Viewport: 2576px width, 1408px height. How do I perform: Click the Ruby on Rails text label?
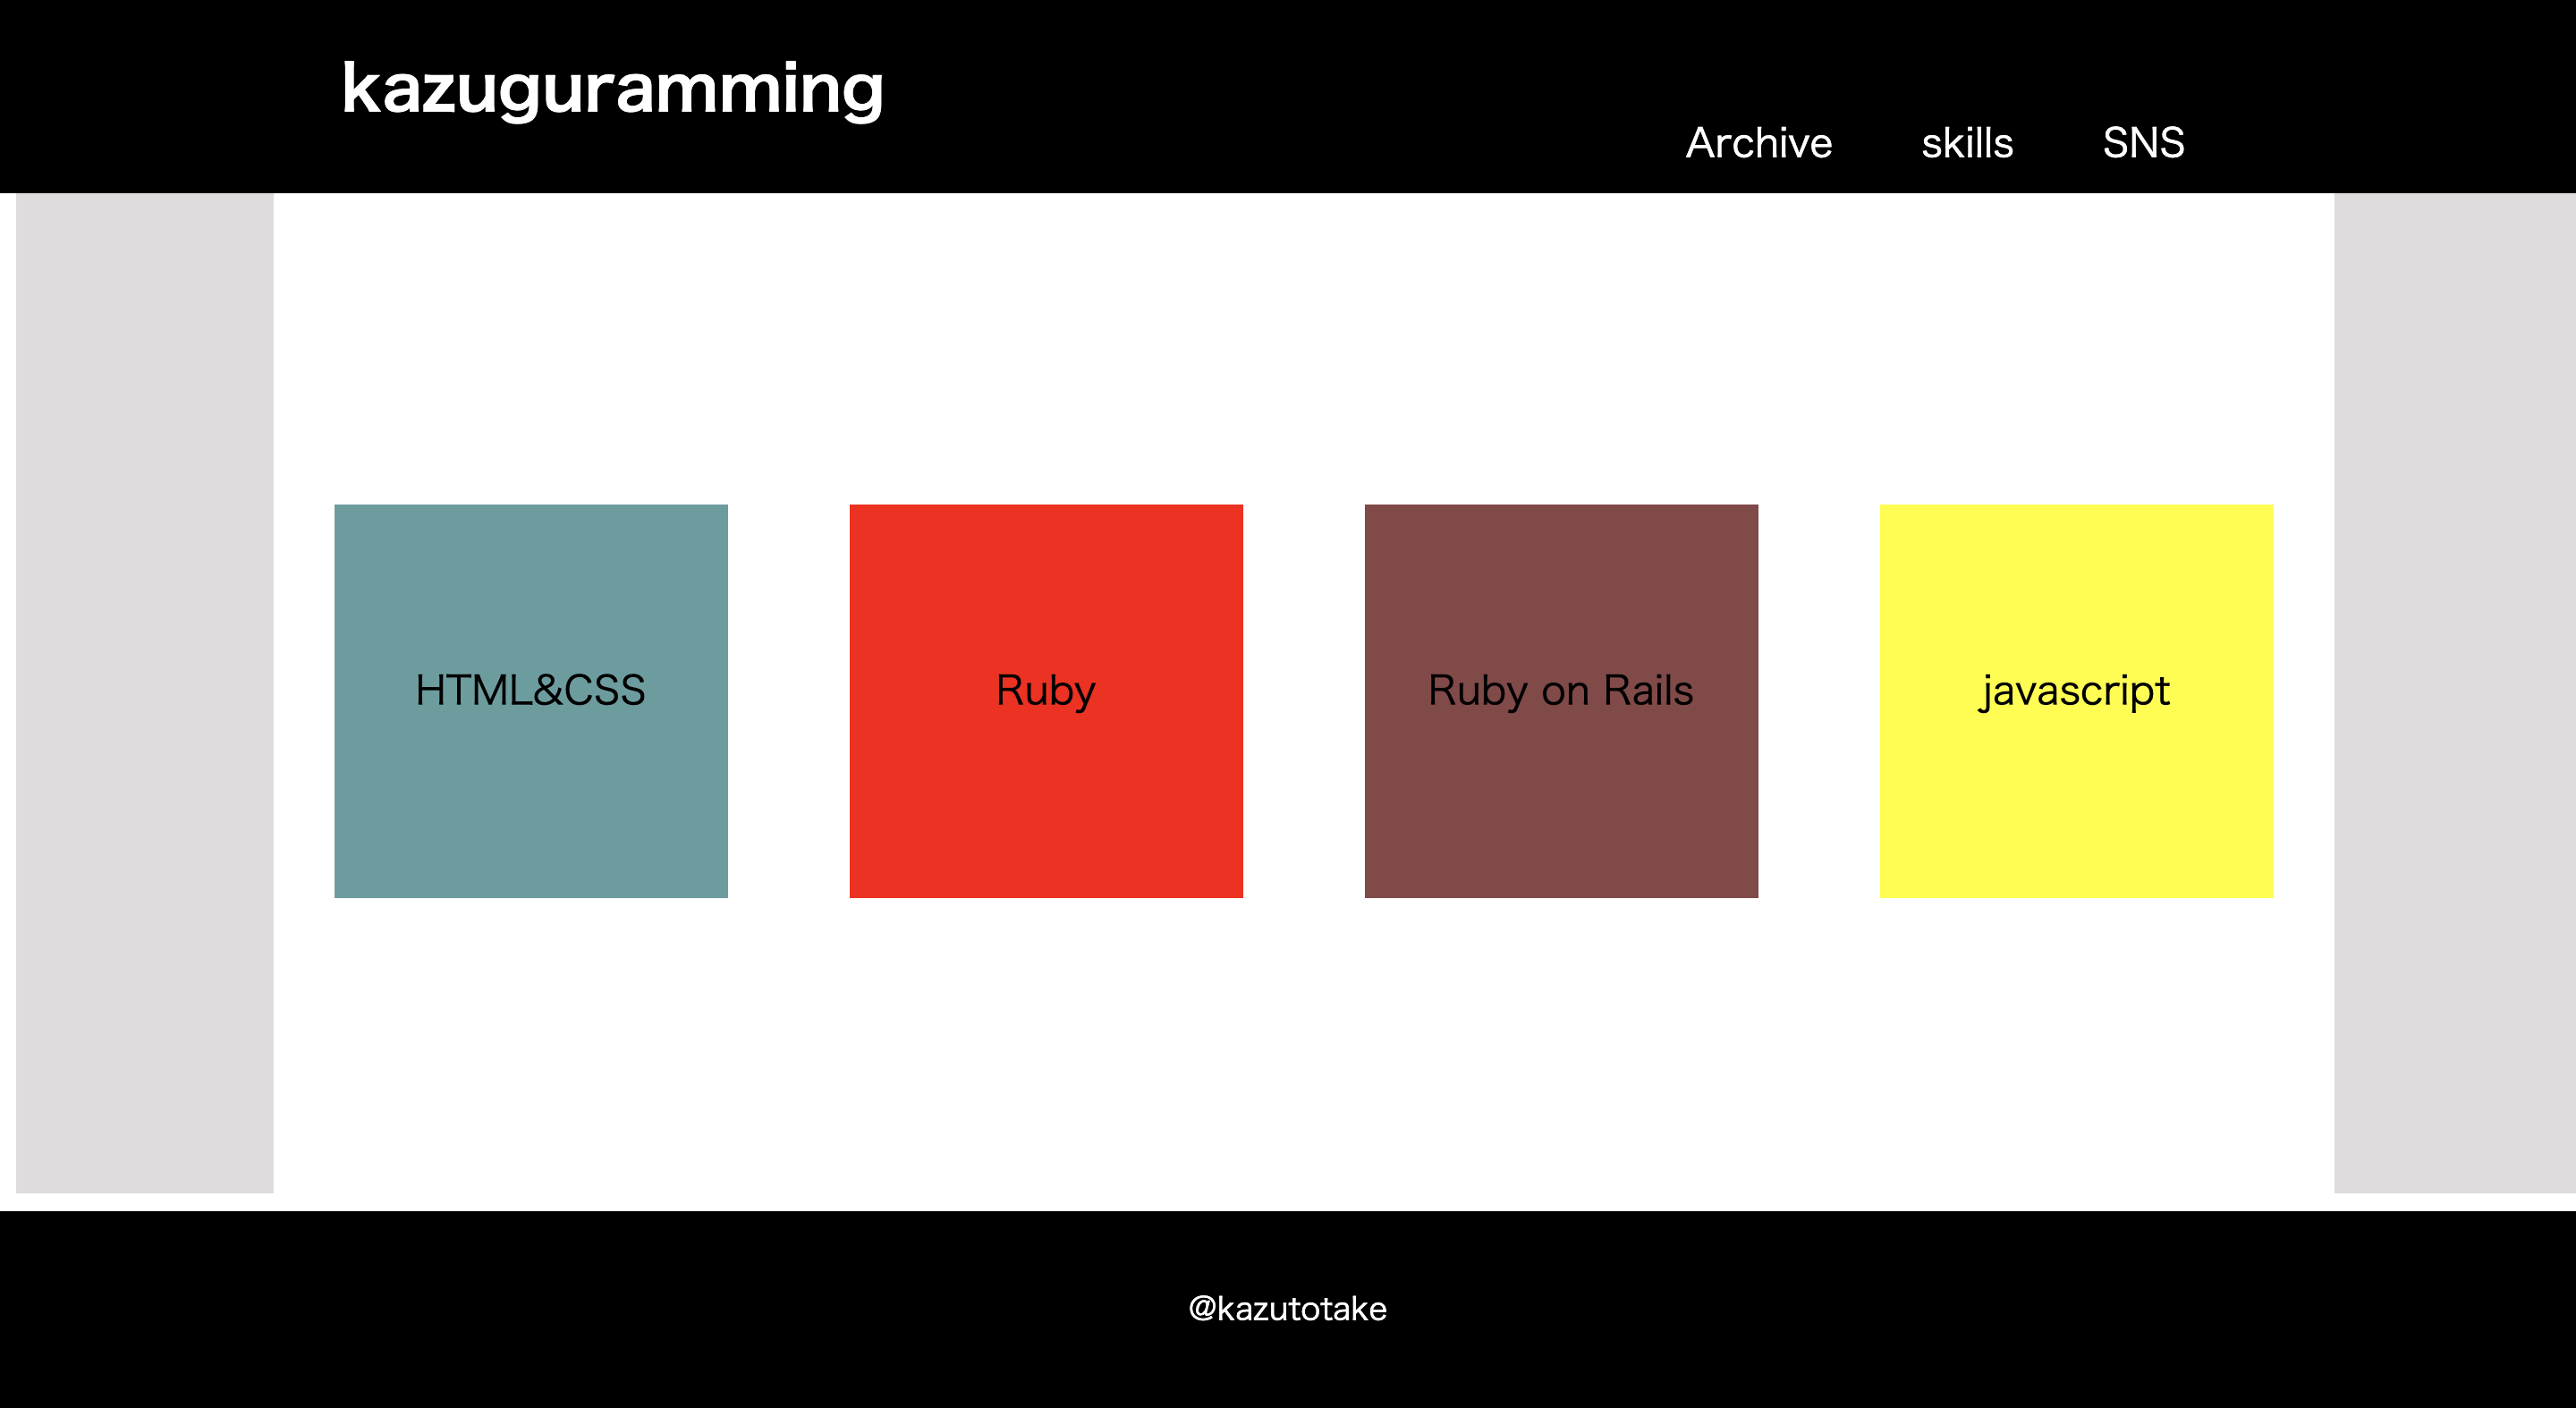[1561, 691]
